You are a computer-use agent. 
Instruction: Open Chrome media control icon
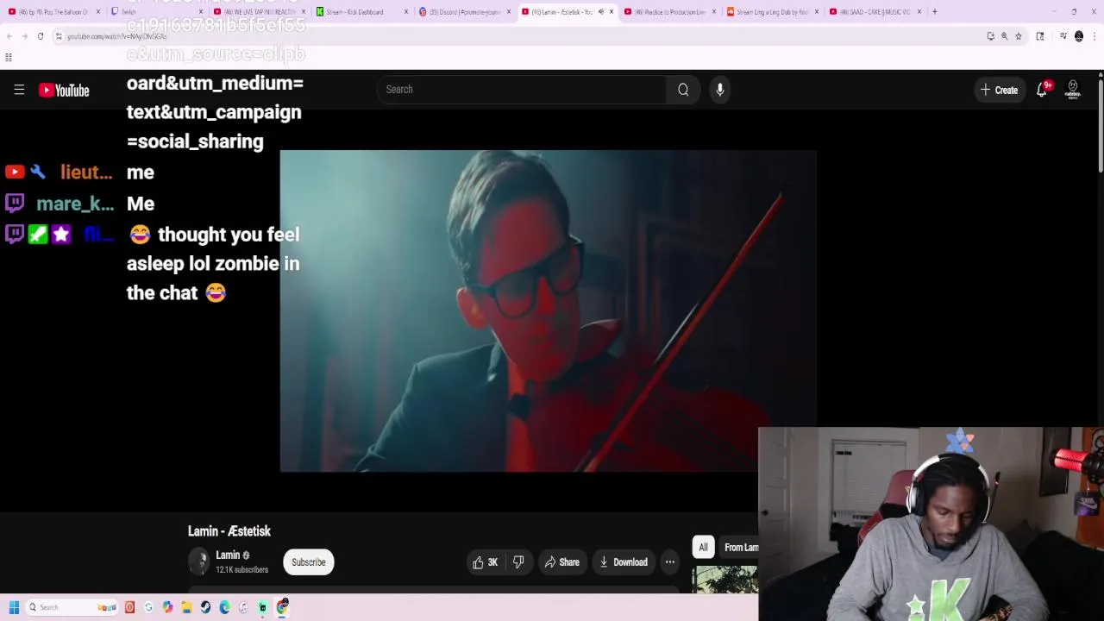[1063, 36]
